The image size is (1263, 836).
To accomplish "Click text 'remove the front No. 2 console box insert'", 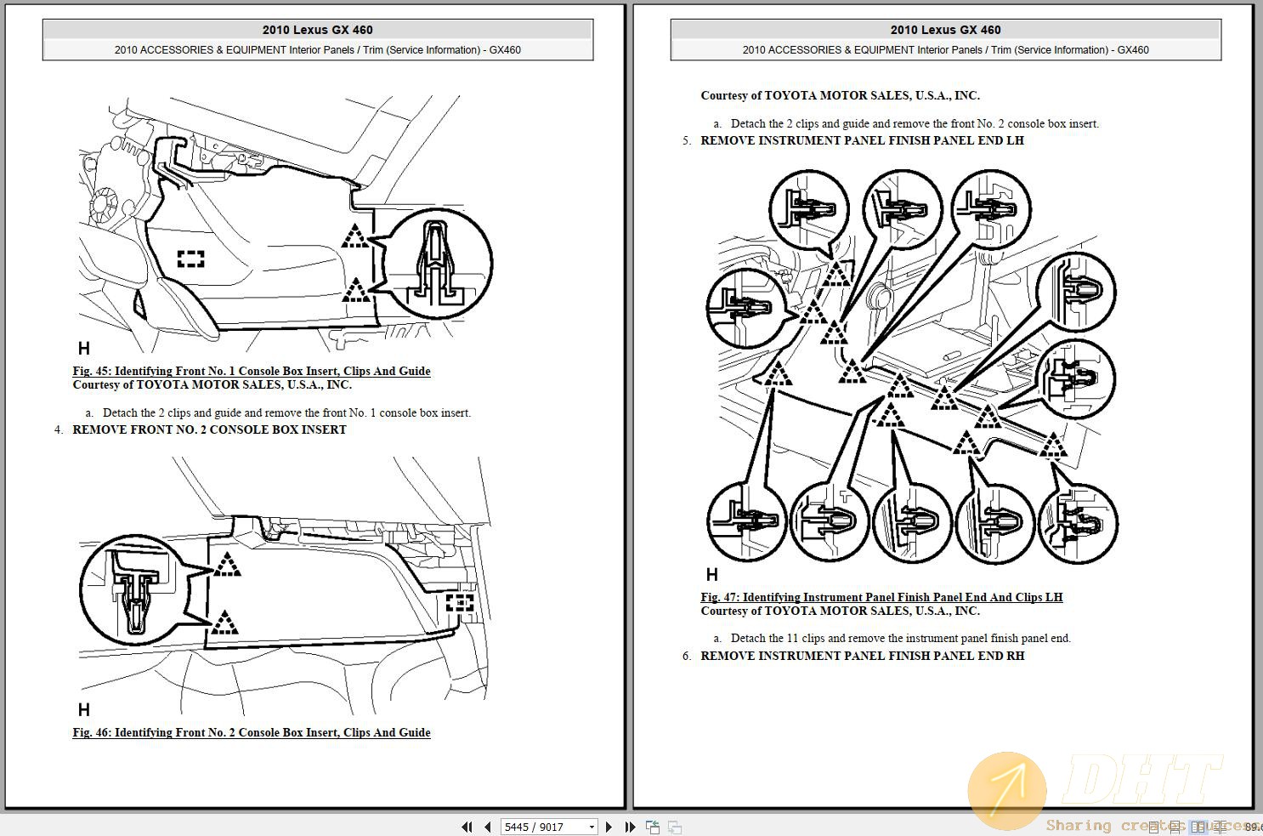I will click(995, 123).
